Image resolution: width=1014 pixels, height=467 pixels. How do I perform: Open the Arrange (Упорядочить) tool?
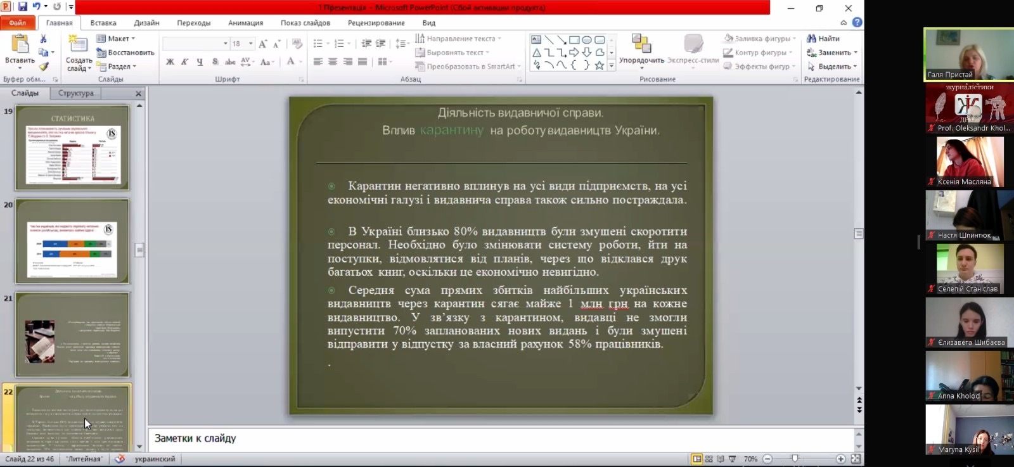tap(641, 49)
